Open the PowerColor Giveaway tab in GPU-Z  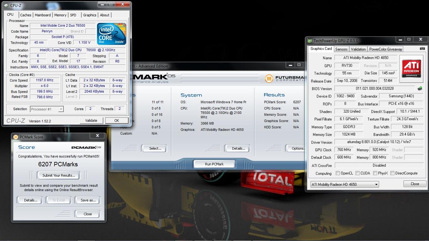[x=386, y=49]
